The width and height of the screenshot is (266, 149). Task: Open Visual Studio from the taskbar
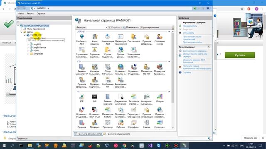[150, 145]
